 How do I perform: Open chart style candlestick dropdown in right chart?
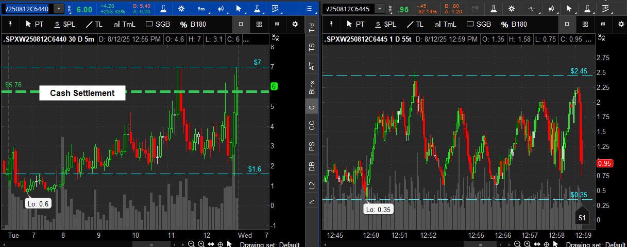(x=551, y=9)
